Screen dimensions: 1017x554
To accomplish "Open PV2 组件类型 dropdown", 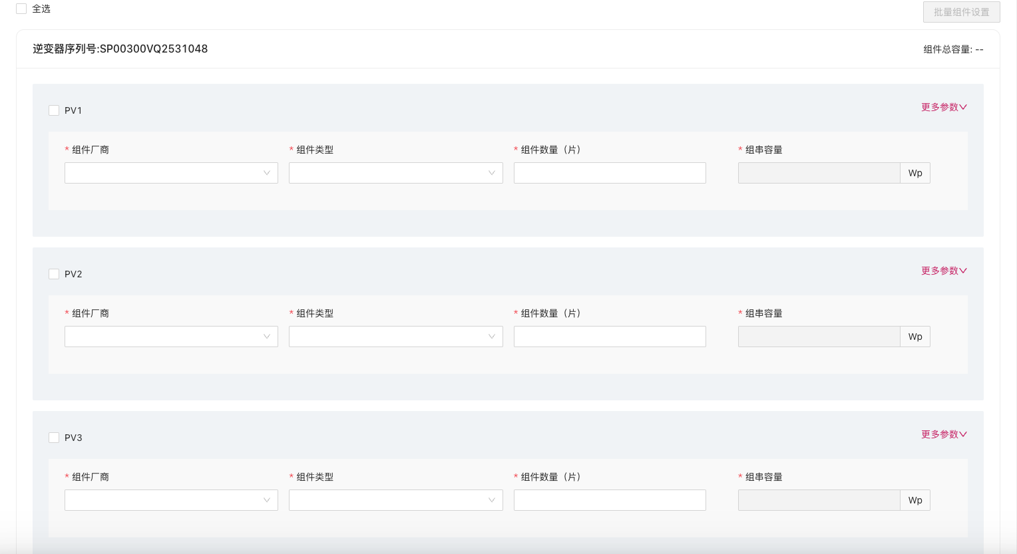I will [396, 337].
